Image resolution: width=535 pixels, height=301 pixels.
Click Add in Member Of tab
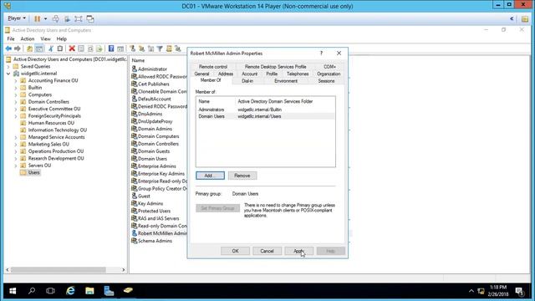tap(210, 176)
